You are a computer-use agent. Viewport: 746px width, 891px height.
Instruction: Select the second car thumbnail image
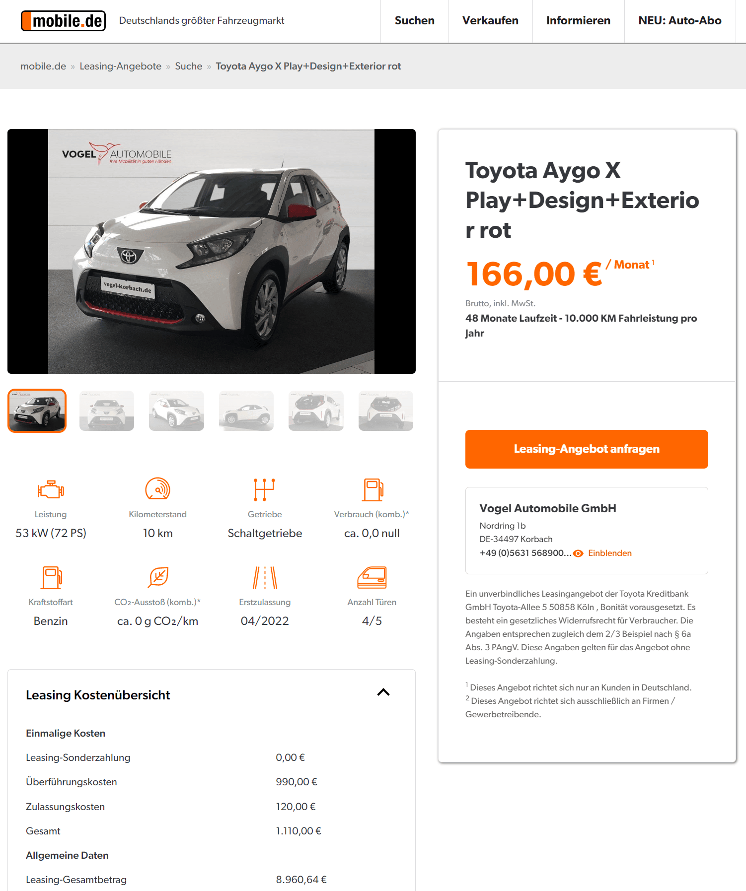click(107, 411)
